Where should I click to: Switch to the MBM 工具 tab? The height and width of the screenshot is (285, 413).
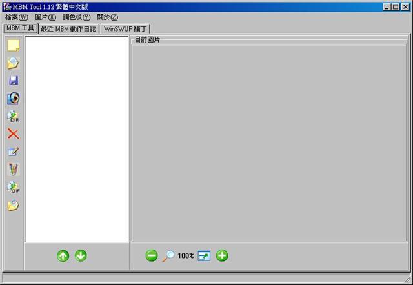pos(21,28)
